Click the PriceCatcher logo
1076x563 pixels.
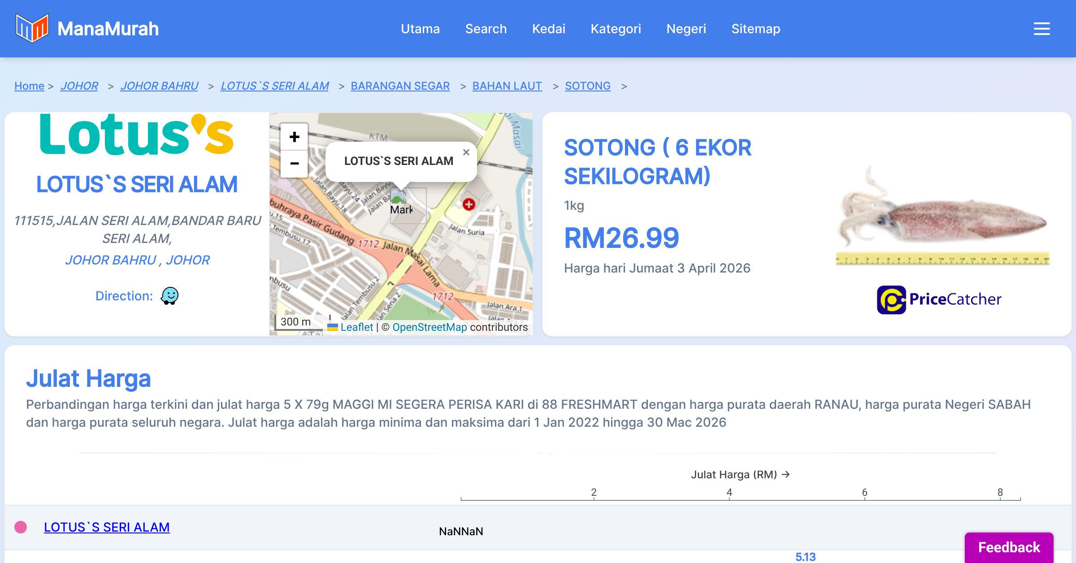[939, 299]
